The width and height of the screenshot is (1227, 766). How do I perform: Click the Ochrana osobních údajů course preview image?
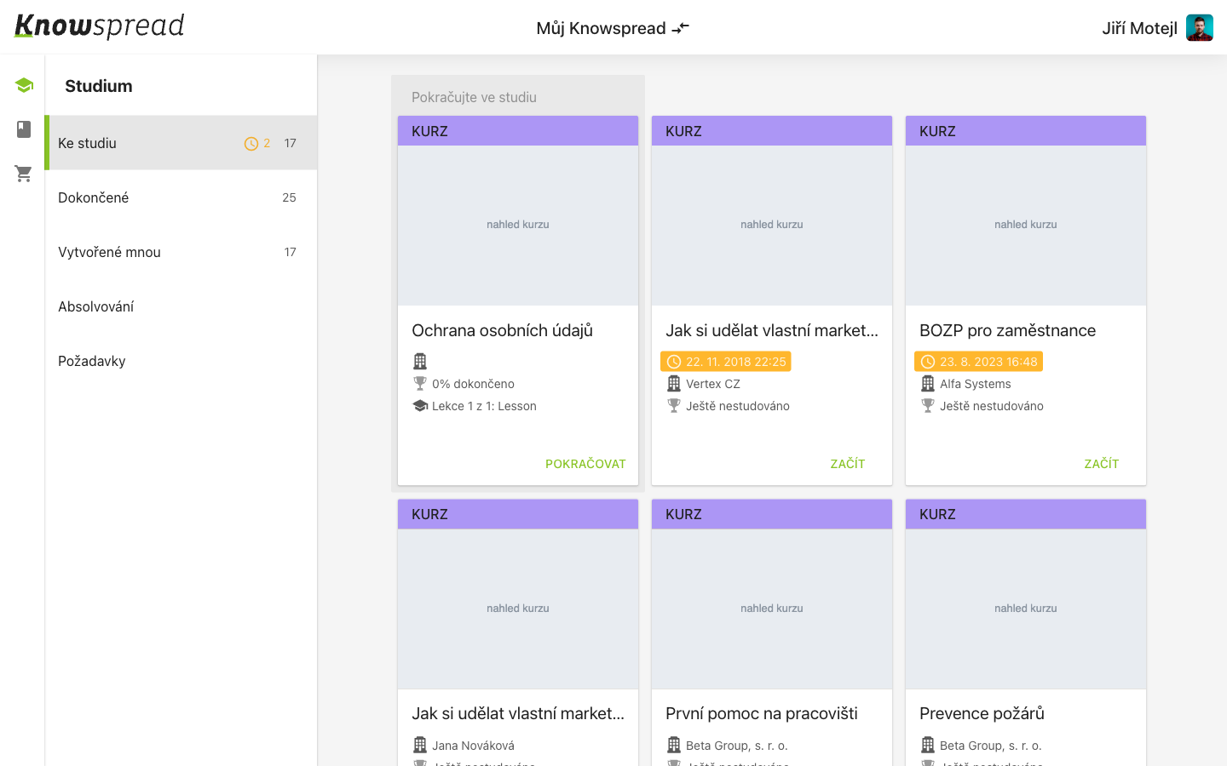tap(518, 225)
